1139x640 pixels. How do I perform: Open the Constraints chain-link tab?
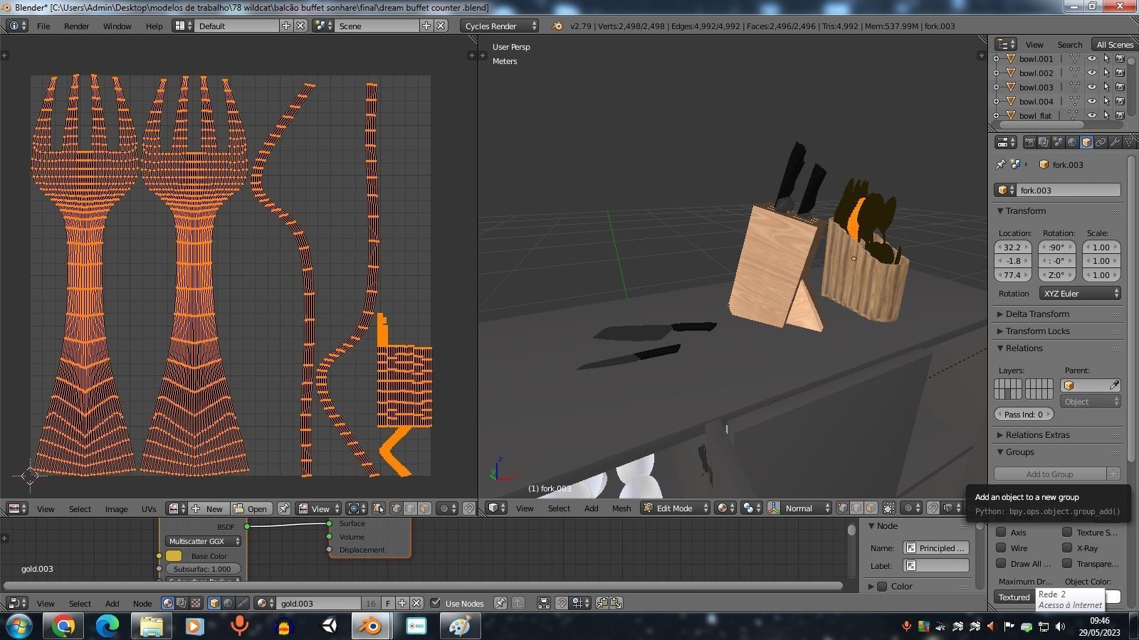1101,142
